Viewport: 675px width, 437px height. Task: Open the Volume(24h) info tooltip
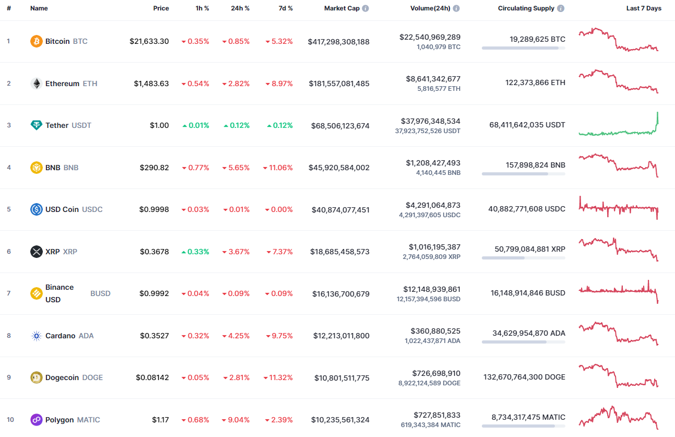456,8
